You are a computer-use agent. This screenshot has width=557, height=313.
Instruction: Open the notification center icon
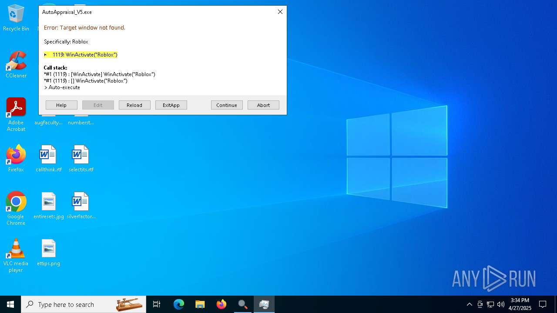(x=543, y=304)
